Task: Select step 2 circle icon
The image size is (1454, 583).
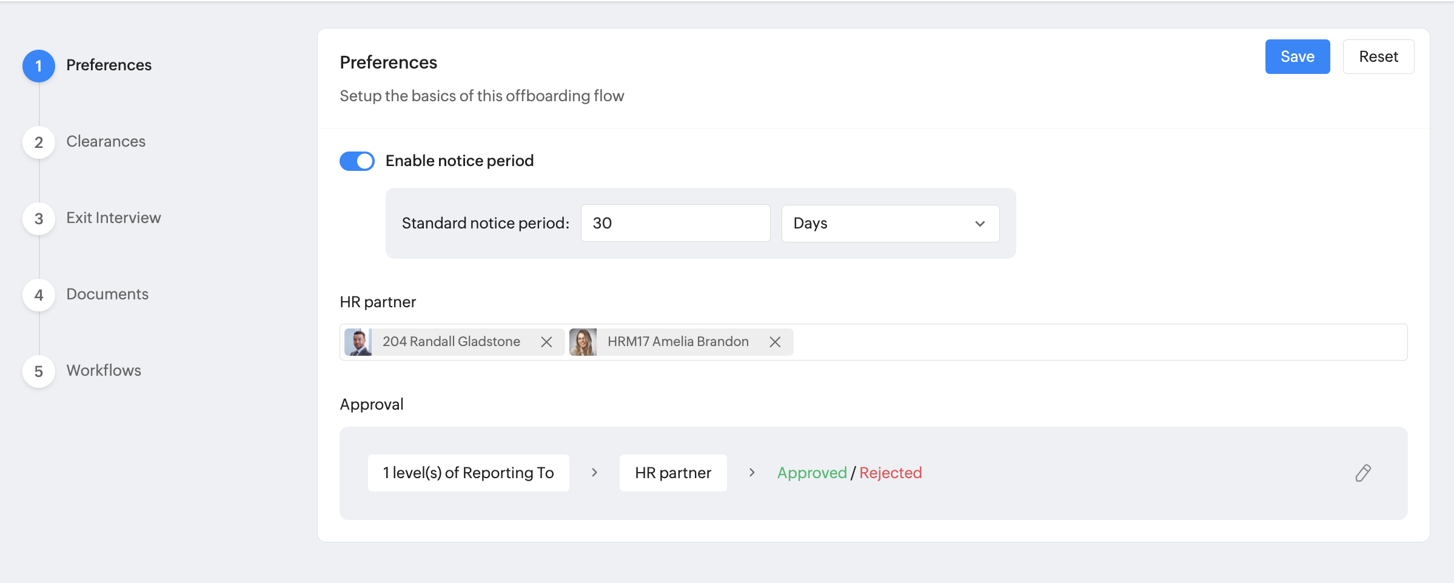Action: pos(39,142)
